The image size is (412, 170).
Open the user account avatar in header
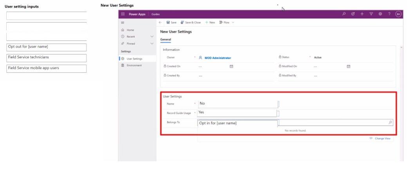tap(398, 14)
